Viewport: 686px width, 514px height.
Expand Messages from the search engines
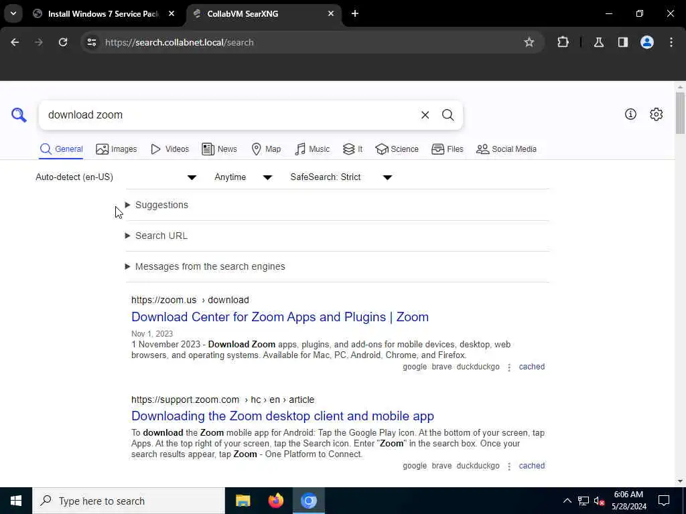[205, 266]
